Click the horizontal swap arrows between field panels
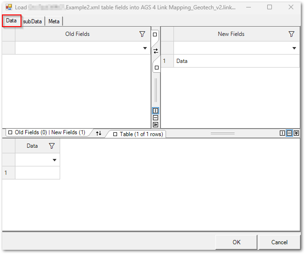 coord(156,51)
